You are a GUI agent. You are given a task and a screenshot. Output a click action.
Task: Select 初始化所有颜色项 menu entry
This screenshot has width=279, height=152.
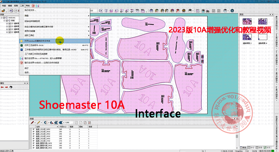pyautogui.click(x=54, y=21)
